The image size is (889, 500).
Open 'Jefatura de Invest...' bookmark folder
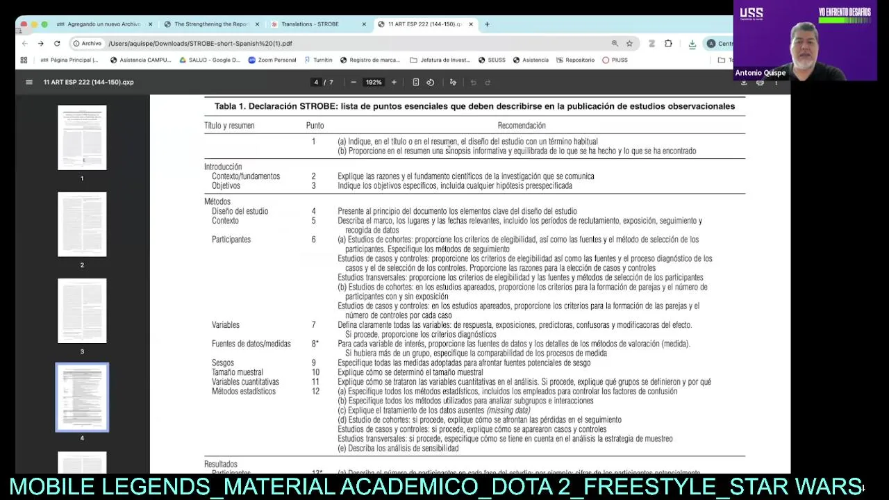441,60
